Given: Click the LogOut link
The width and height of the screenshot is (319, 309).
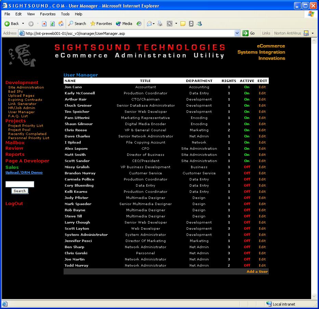Looking at the screenshot, I should [x=14, y=204].
